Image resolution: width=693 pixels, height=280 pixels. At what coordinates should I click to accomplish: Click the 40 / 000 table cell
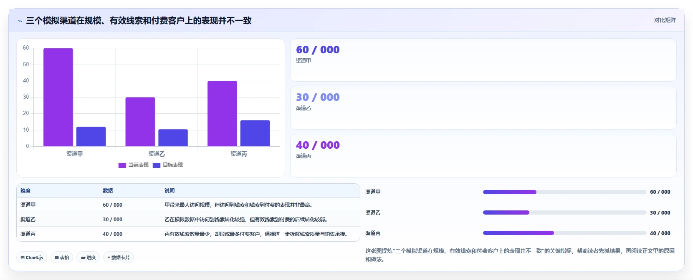tap(113, 234)
